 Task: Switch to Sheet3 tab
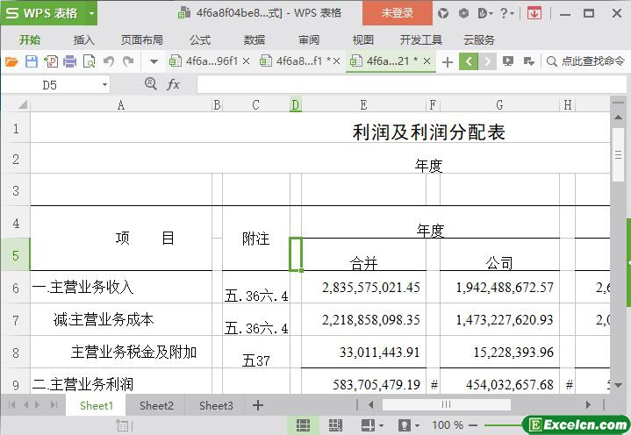[216, 405]
